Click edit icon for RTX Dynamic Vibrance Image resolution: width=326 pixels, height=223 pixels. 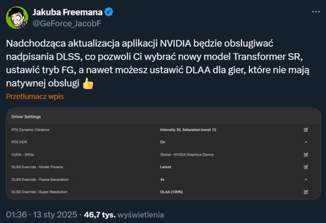point(306,130)
